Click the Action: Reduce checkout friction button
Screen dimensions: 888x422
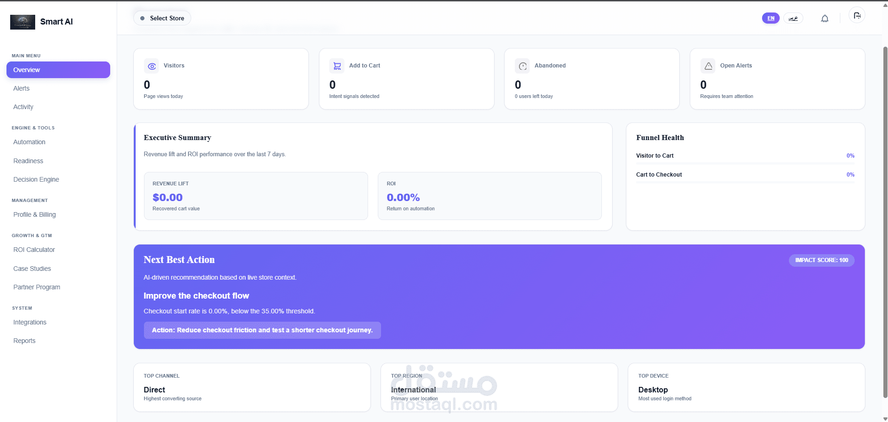click(262, 330)
